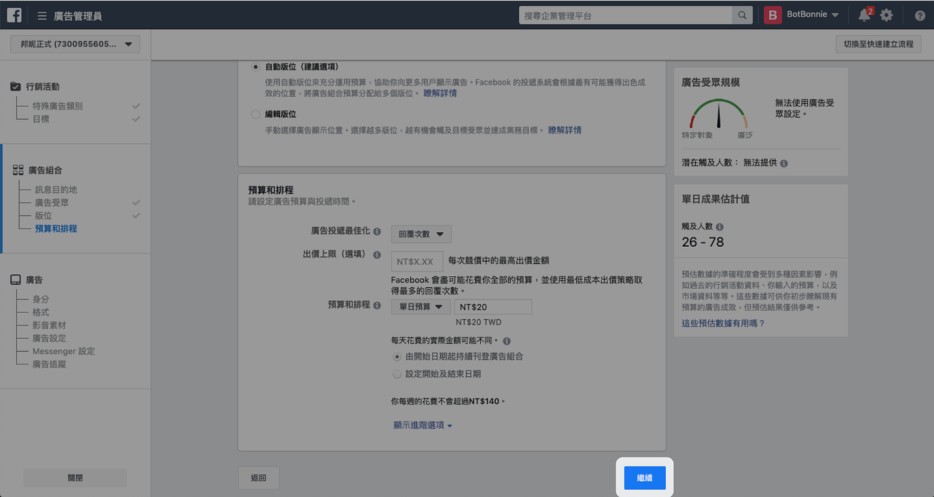Viewport: 934px width, 497px height.
Task: Go to 訊息目的地 in sidebar
Action: point(56,189)
